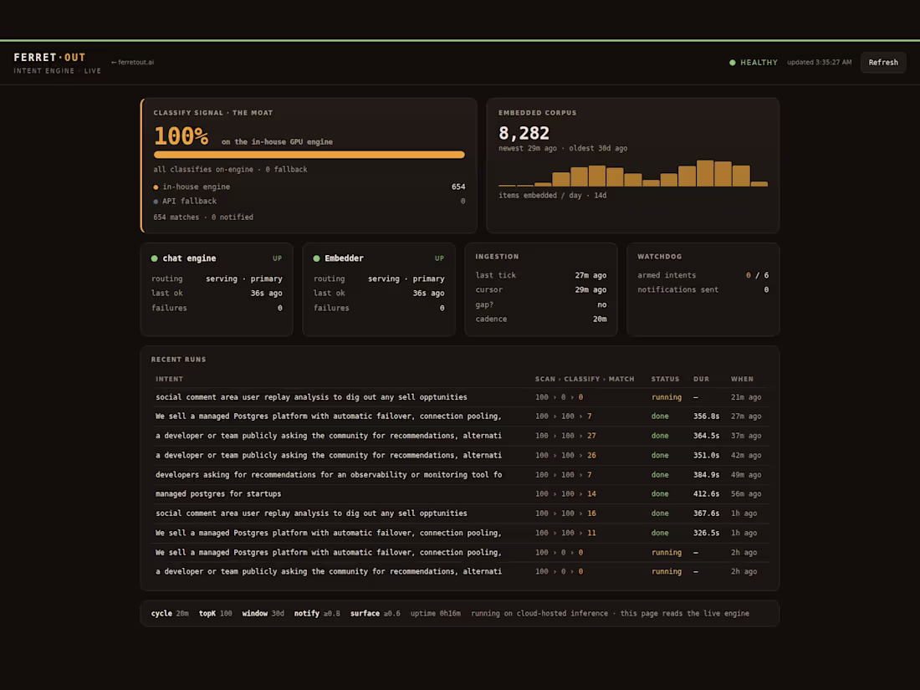Select the managed Postgres run from 27m ago
This screenshot has height=690, width=920.
[x=460, y=417]
